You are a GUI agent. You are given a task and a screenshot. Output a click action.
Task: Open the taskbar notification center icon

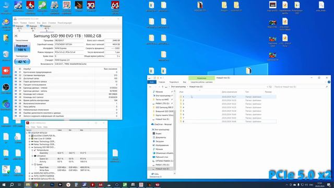pyautogui.click(x=329, y=184)
